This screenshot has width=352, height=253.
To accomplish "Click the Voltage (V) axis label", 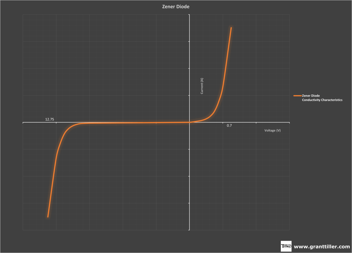I will (x=272, y=131).
